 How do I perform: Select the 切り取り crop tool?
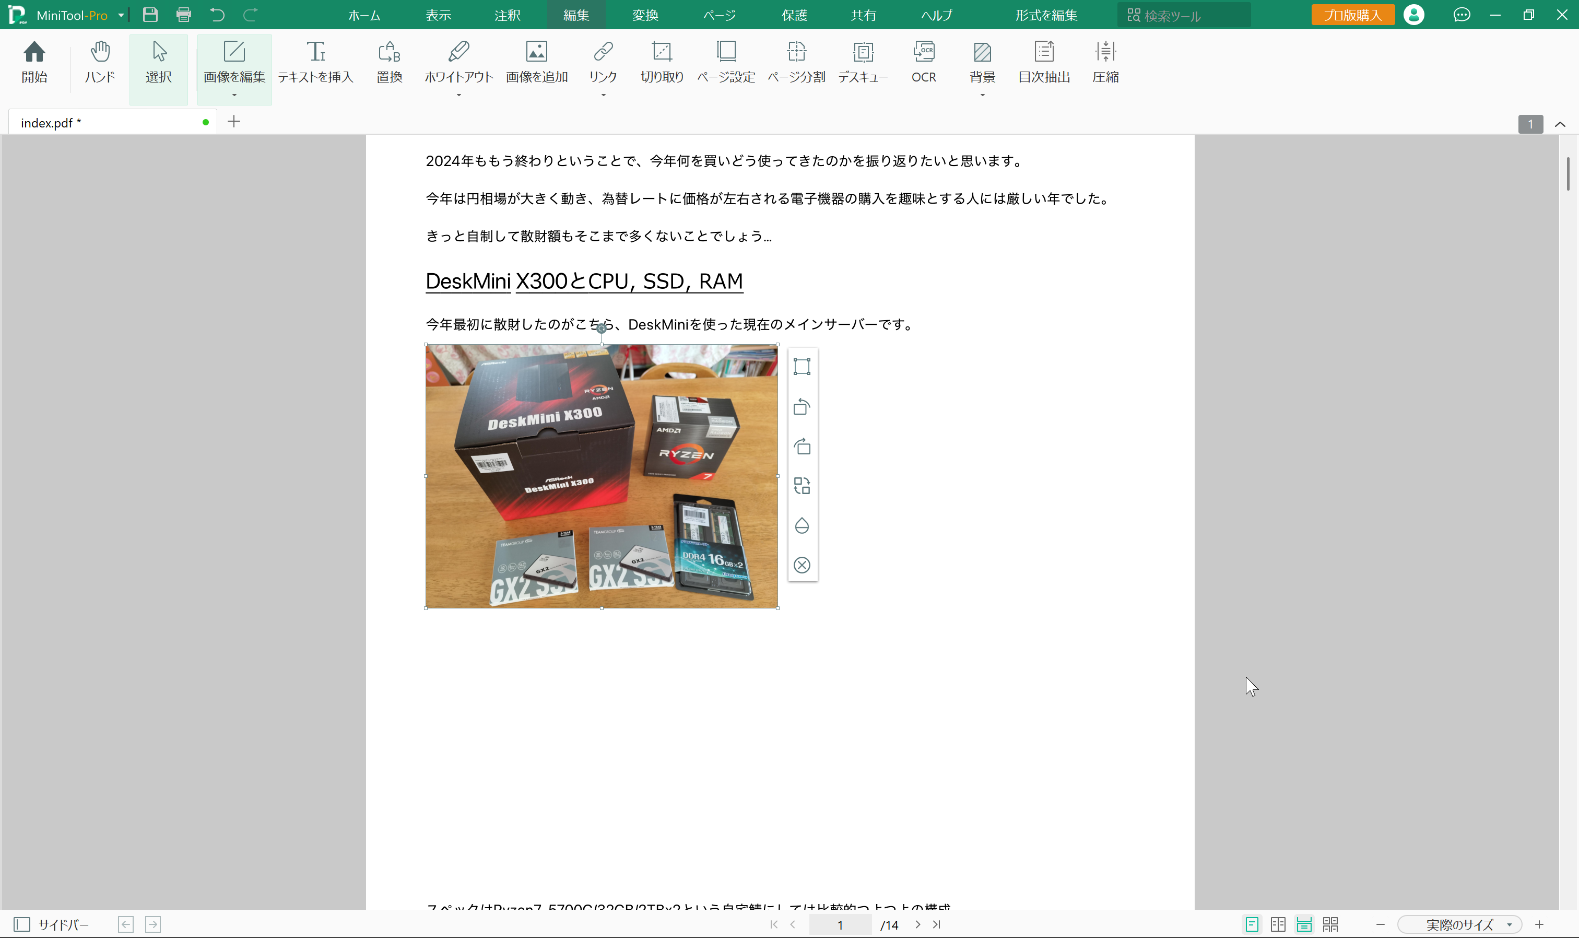[662, 62]
